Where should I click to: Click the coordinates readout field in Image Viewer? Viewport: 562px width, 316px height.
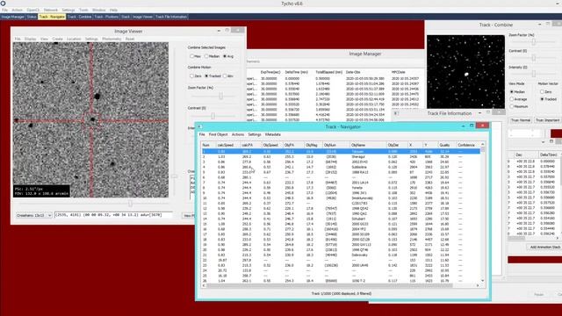click(x=113, y=215)
